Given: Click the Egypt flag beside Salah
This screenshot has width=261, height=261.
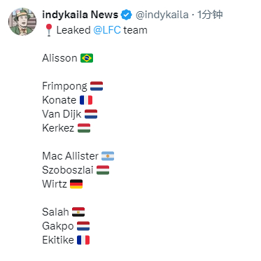Looking at the screenshot, I should 78,212.
